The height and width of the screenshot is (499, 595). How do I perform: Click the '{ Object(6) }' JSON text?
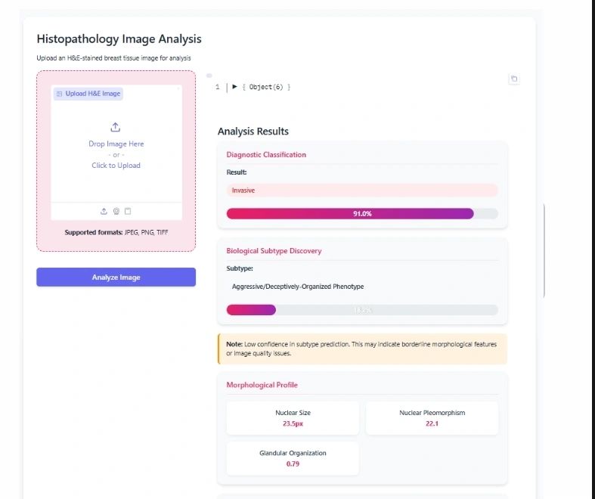266,87
